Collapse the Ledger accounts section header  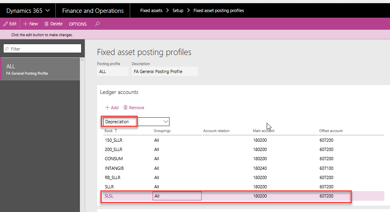point(119,92)
